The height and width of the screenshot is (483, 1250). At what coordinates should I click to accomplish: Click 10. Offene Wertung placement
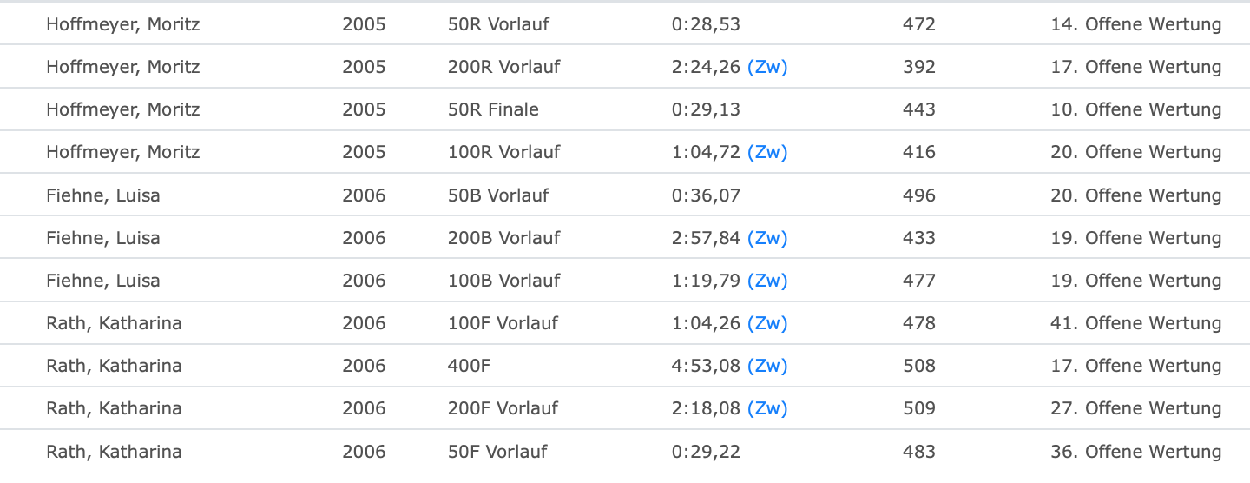pyautogui.click(x=1136, y=109)
